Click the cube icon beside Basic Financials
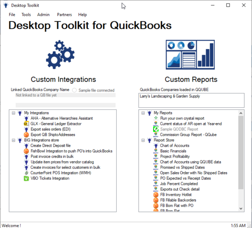Screen dimensions: 252x228 click(156, 151)
